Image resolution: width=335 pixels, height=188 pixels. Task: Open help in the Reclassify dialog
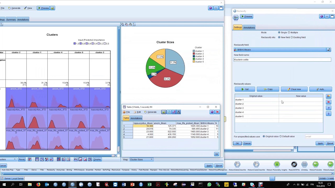click(322, 16)
